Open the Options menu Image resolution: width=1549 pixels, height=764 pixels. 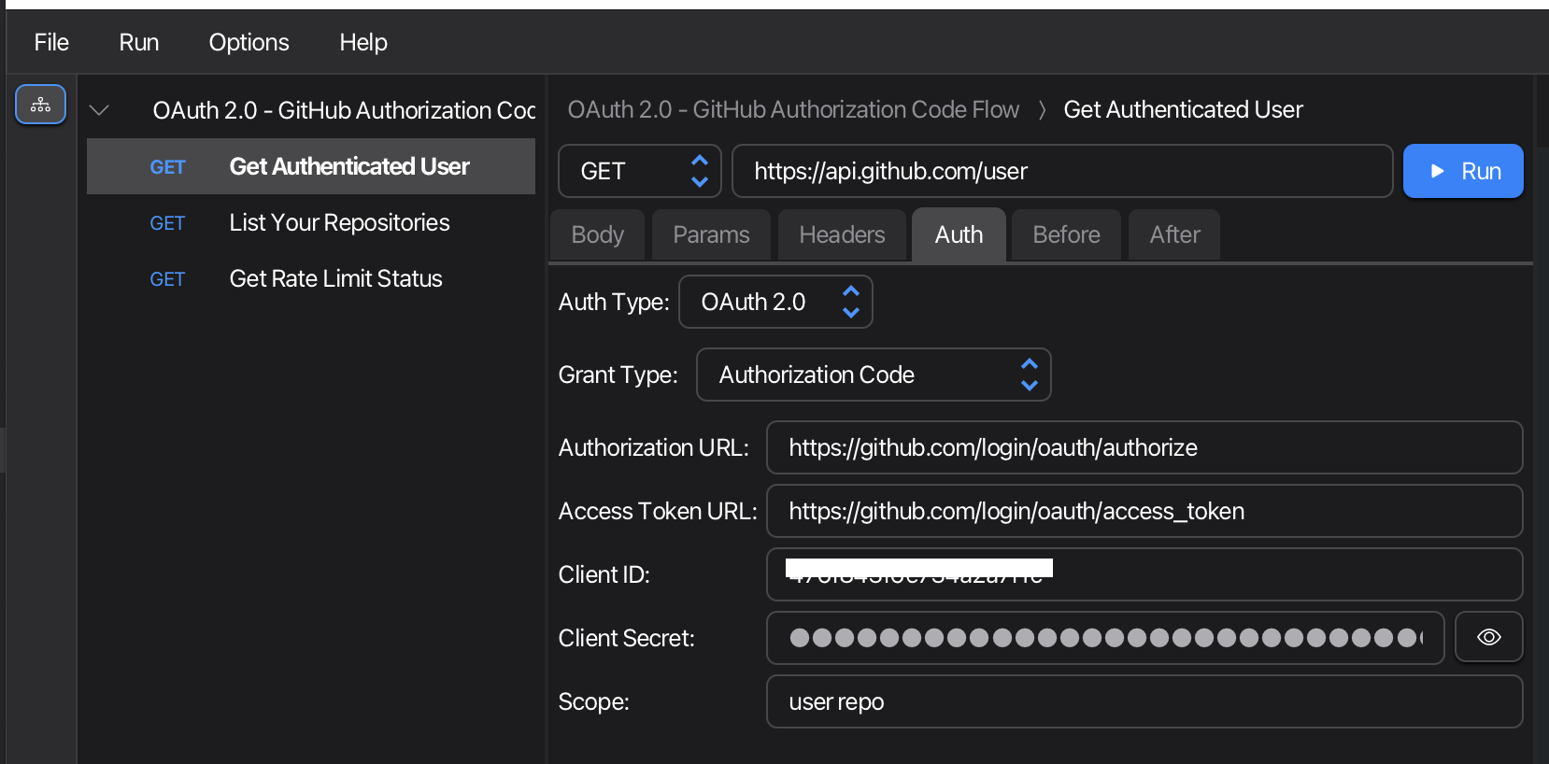[x=249, y=42]
